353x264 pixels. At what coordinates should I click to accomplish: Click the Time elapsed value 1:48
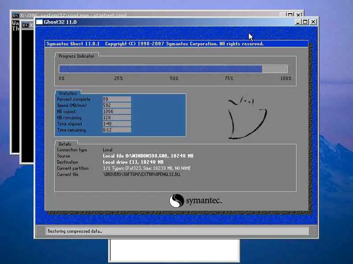(117, 124)
